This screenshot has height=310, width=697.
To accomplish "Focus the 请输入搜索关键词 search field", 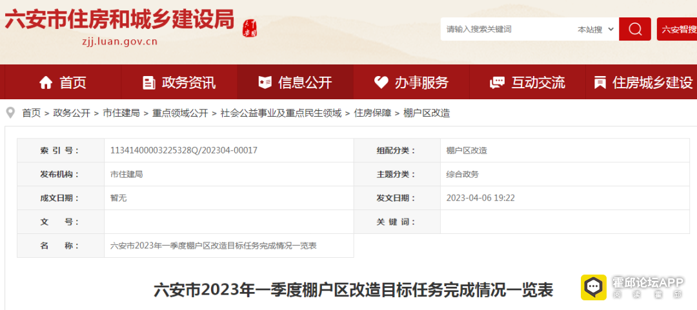I will [507, 29].
